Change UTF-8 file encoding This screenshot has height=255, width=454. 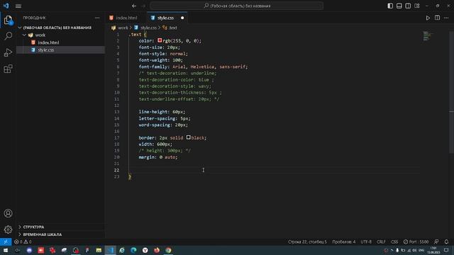pos(366,242)
